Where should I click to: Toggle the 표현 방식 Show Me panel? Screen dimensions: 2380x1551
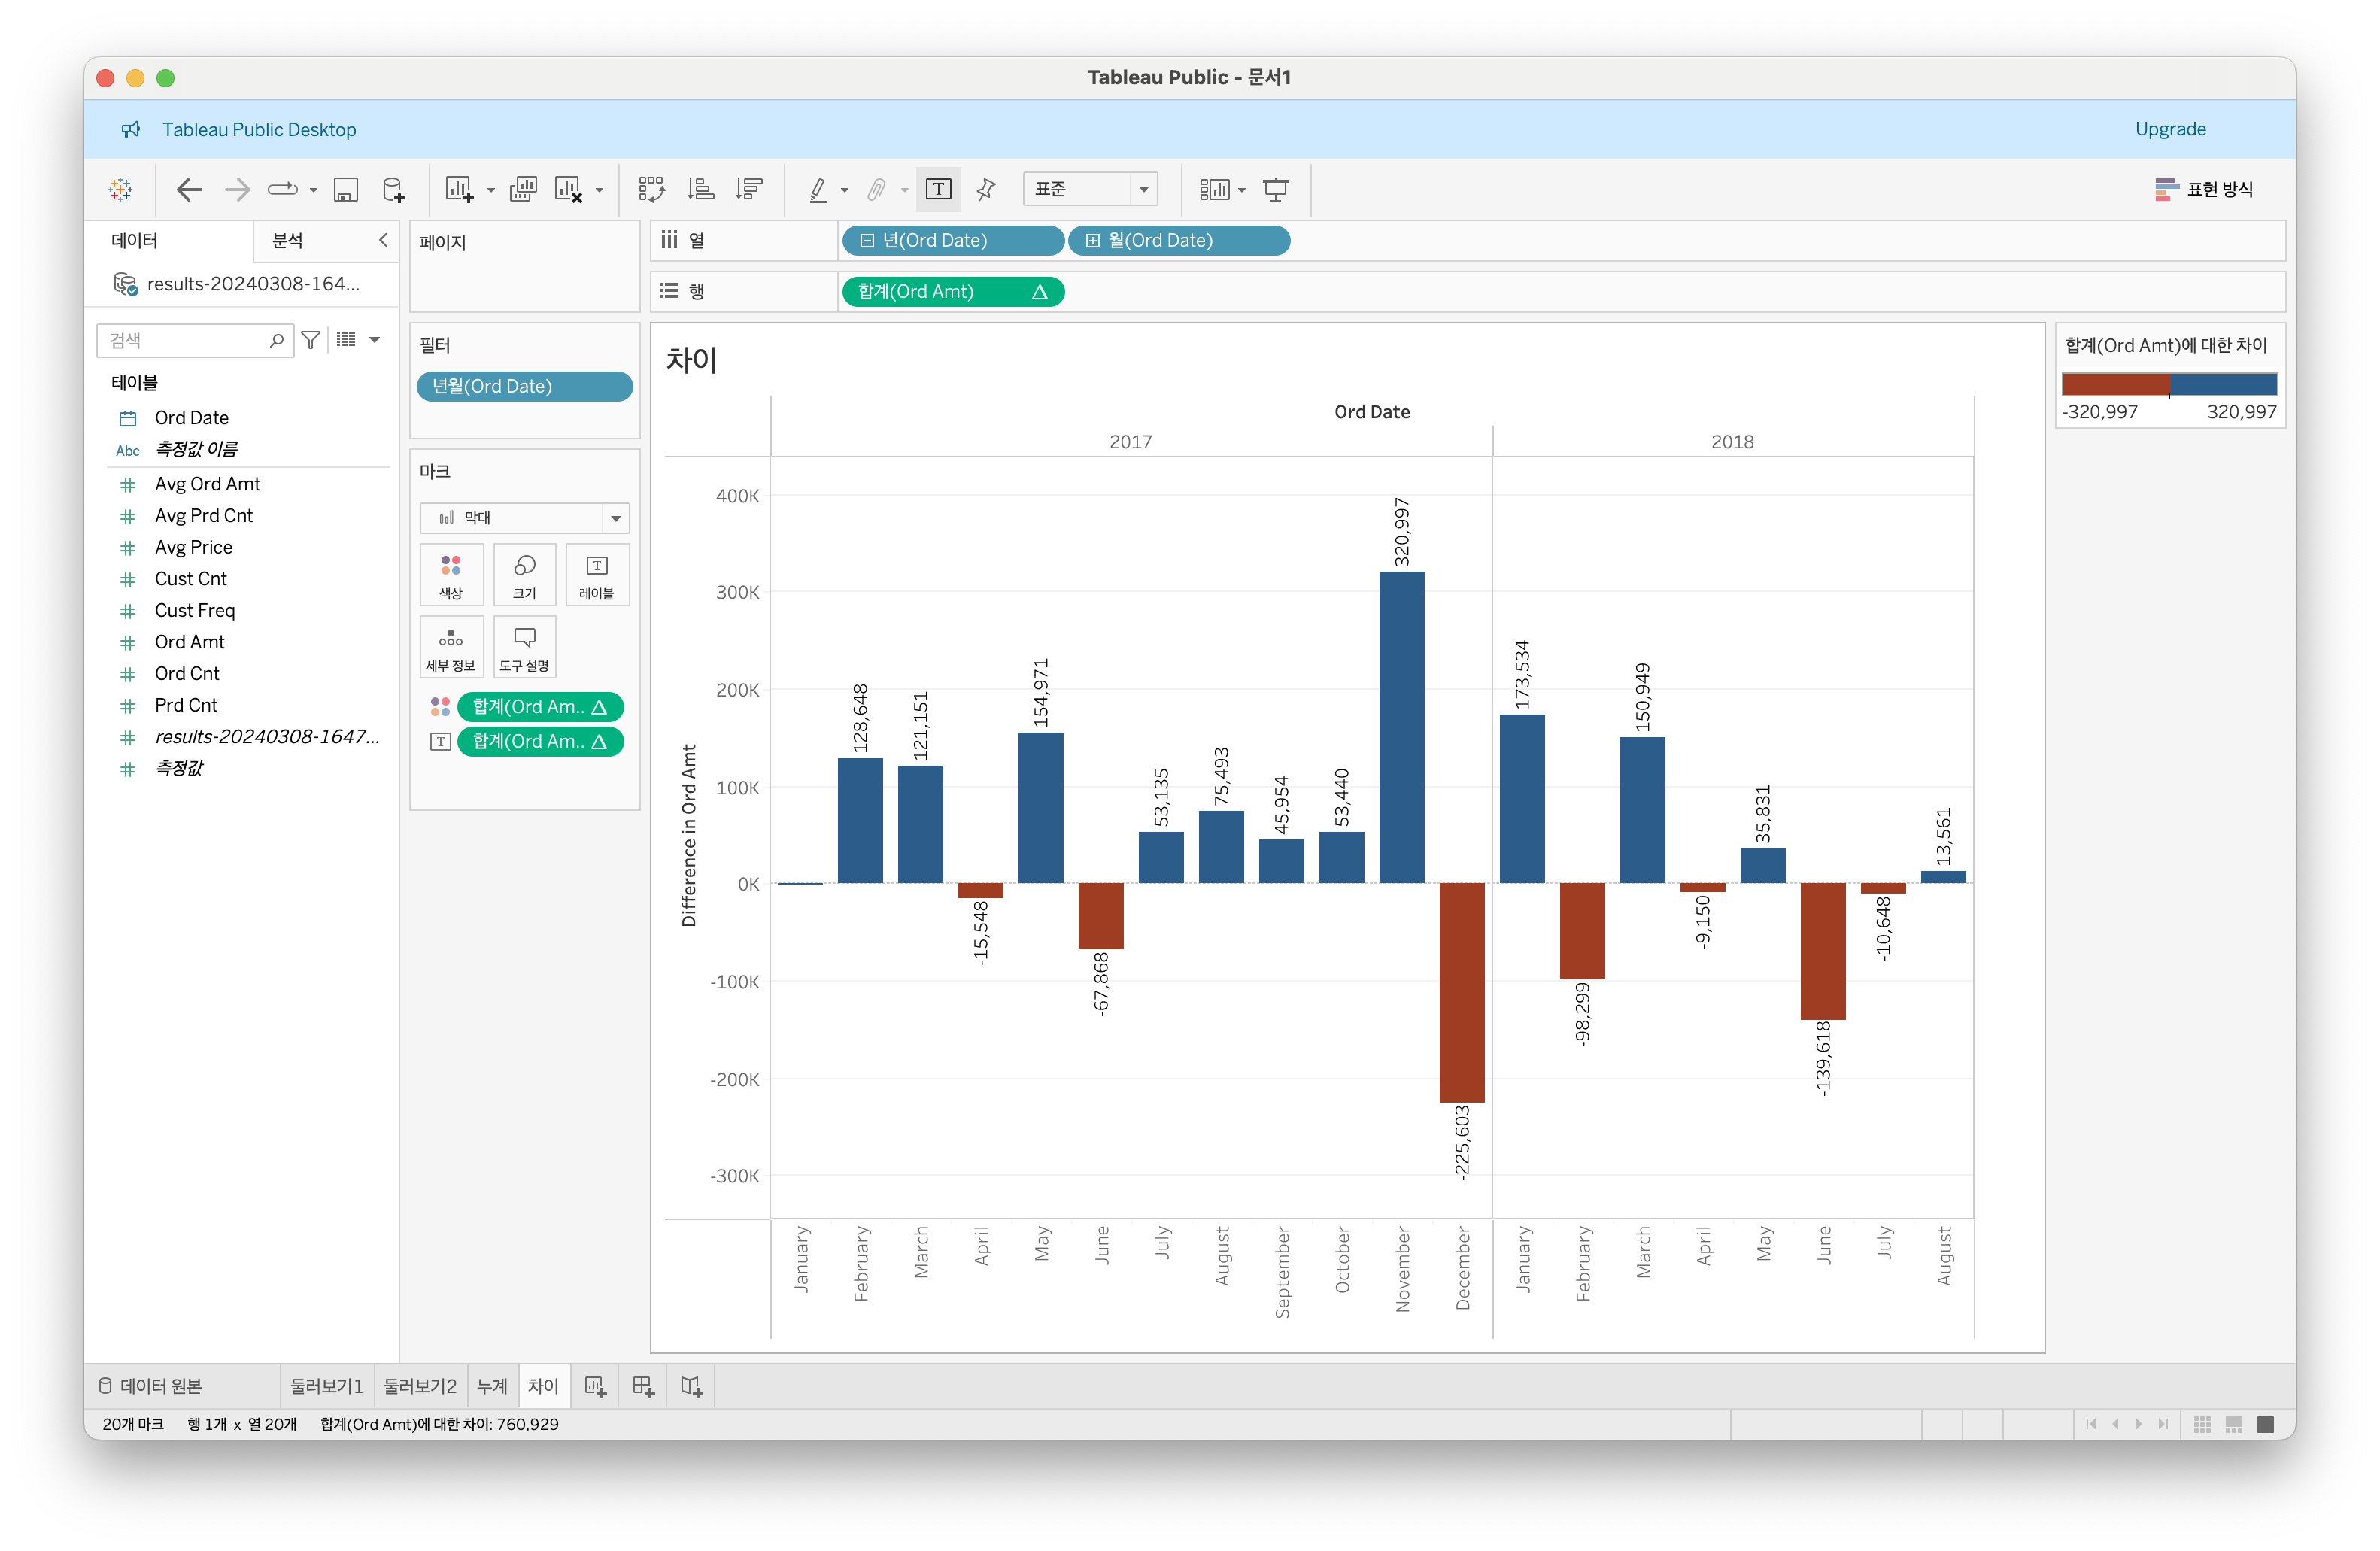pos(2205,189)
